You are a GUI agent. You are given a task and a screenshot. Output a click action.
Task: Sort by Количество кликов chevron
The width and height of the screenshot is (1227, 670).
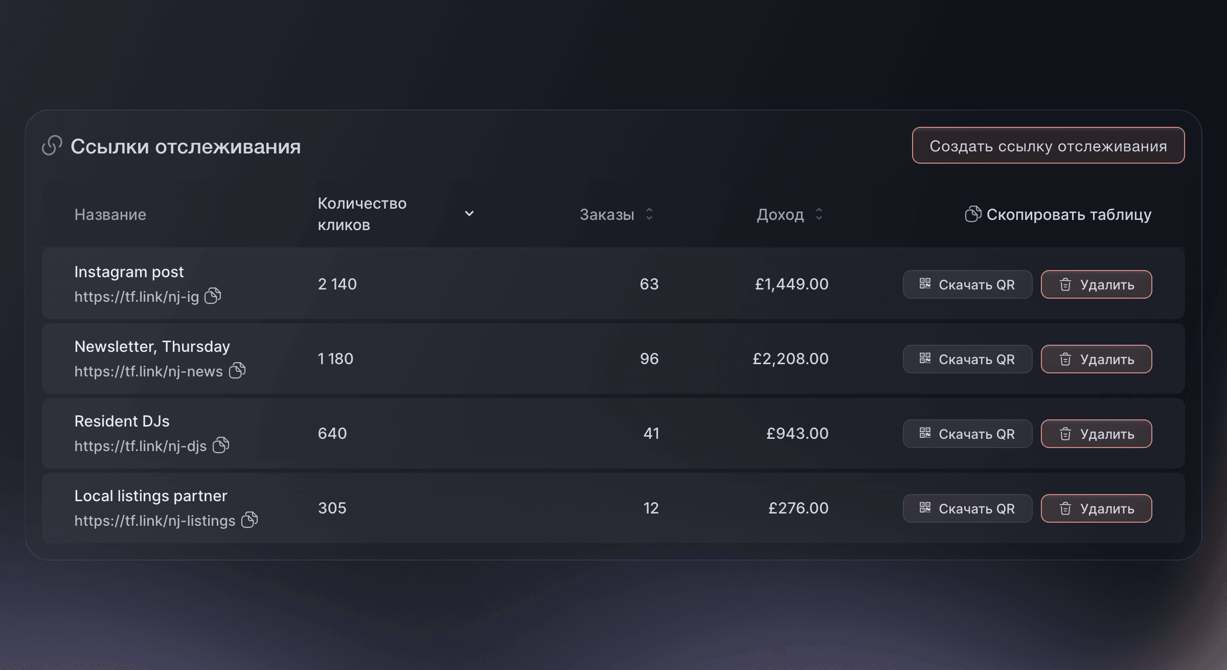[x=469, y=214]
